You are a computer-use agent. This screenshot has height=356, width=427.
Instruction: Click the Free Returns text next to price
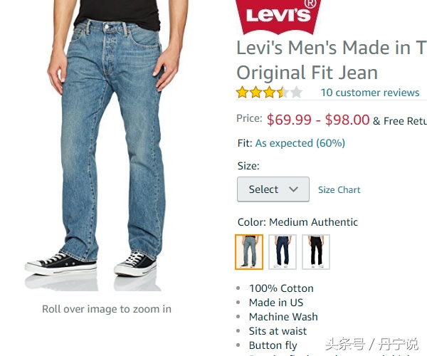coord(400,121)
